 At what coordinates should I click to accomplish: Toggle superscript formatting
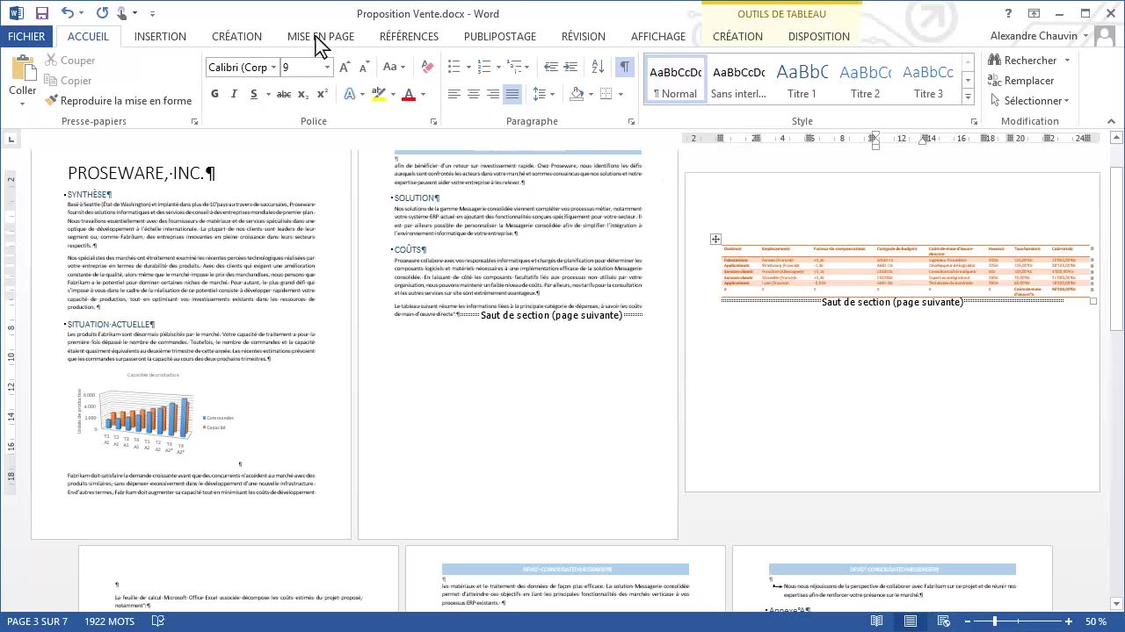(323, 94)
